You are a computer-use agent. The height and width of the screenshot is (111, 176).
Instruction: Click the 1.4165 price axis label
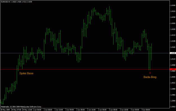(173, 47)
